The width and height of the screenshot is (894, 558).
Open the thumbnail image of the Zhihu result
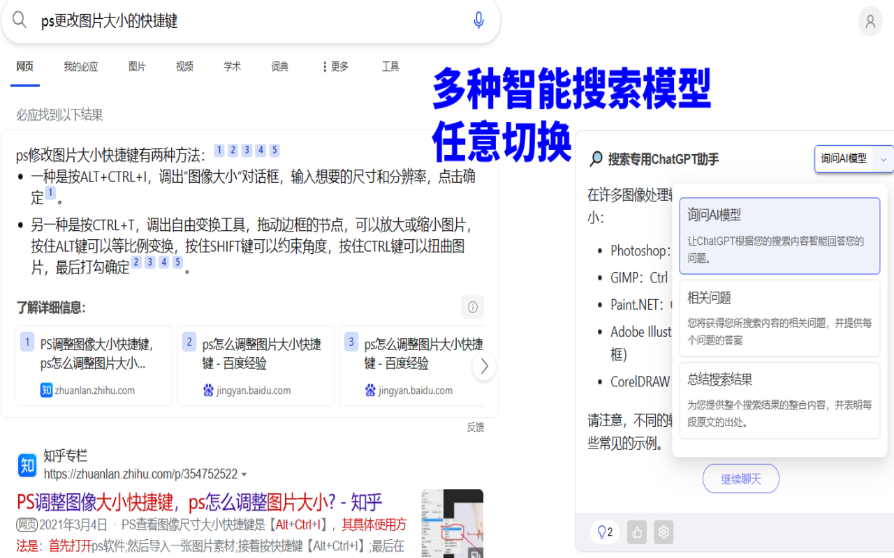coord(453,523)
